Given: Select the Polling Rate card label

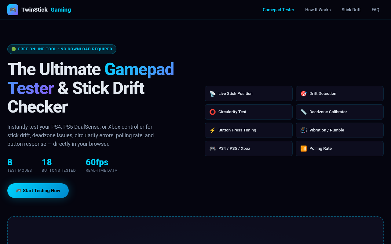Looking at the screenshot, I should [x=320, y=149].
